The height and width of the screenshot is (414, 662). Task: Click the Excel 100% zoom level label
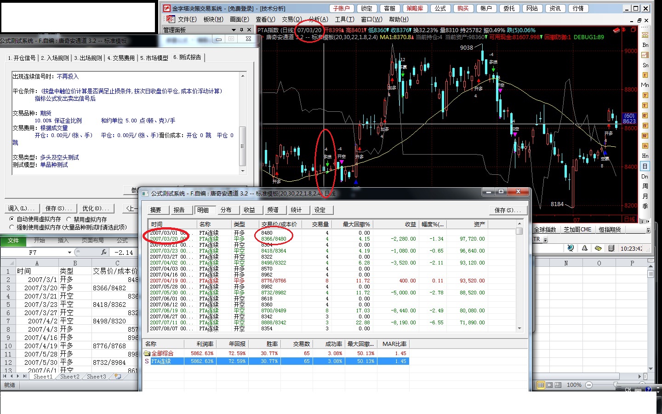(574, 385)
